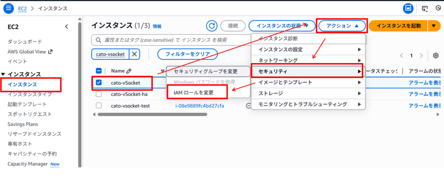Click the edit pencil icon beside Name
The width and height of the screenshot is (444, 181).
pos(129,71)
